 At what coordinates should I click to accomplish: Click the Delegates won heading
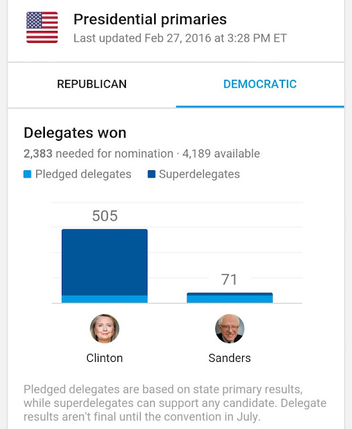click(75, 133)
